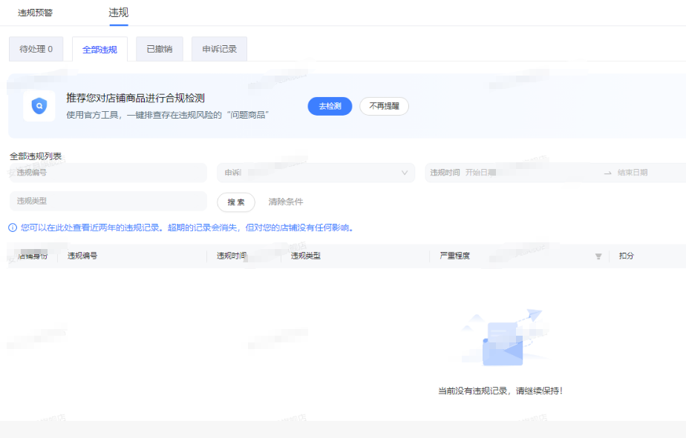This screenshot has height=438, width=686.
Task: Click the 搜索 button
Action: [x=236, y=202]
